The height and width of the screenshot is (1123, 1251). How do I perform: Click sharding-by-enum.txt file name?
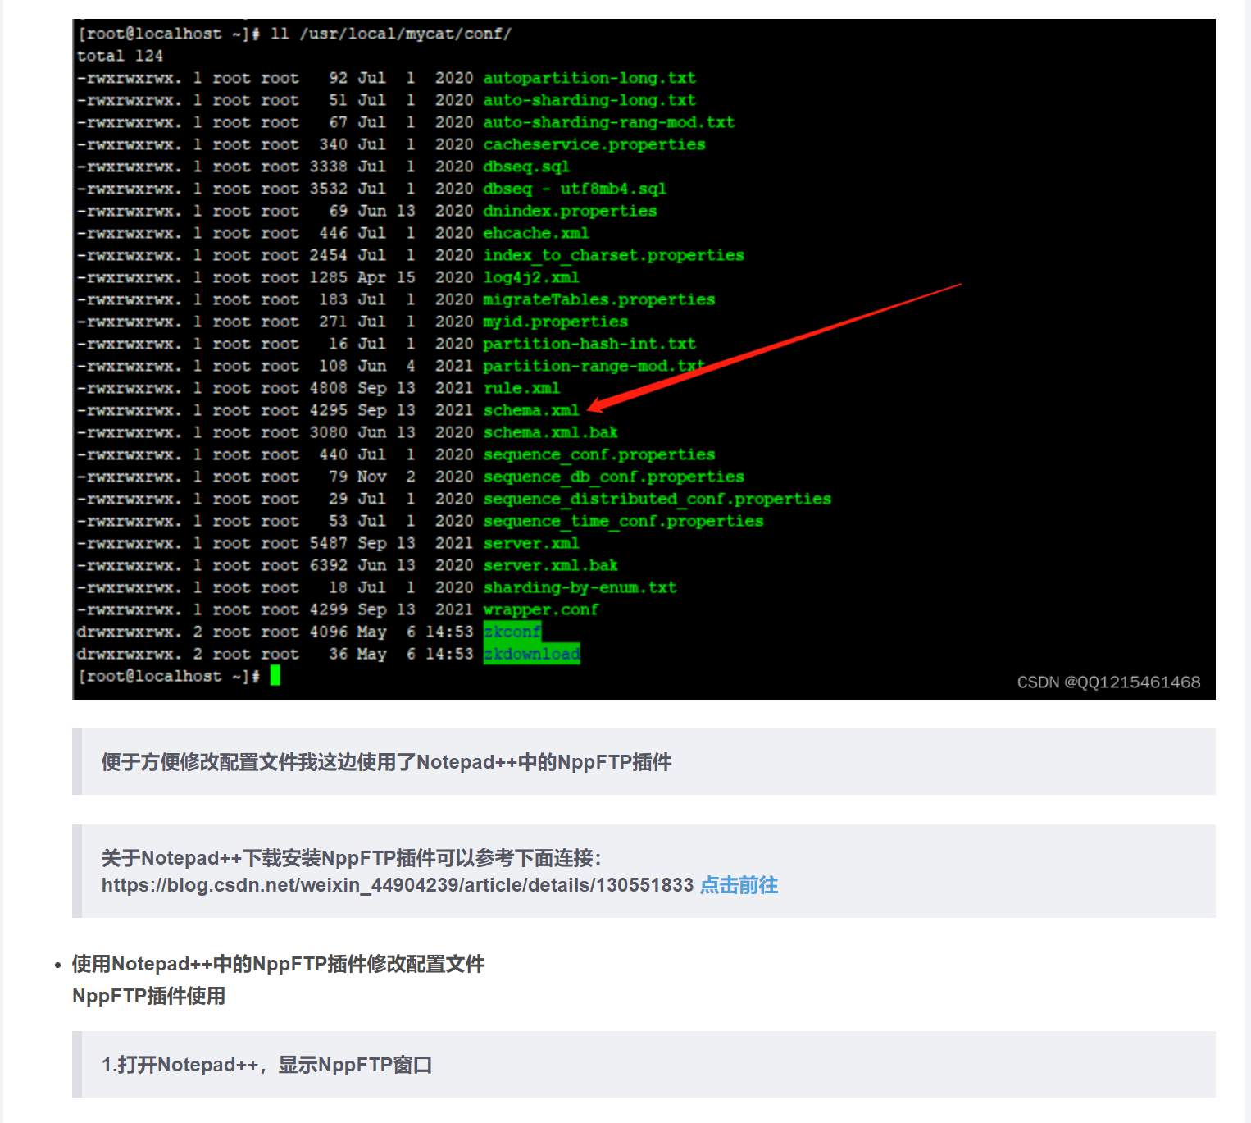coord(580,587)
